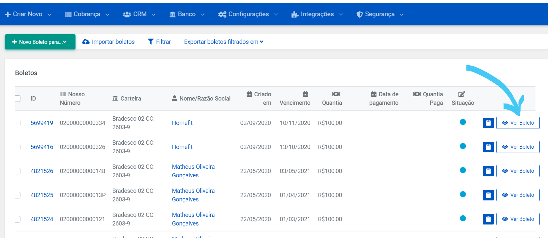Click the users icon in CRM menu

pos(127,15)
